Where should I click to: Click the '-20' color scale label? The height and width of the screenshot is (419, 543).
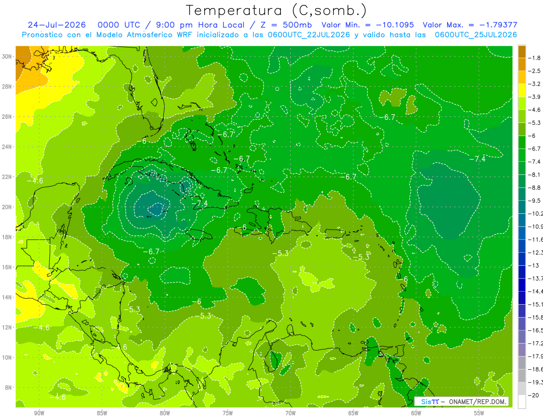click(534, 395)
